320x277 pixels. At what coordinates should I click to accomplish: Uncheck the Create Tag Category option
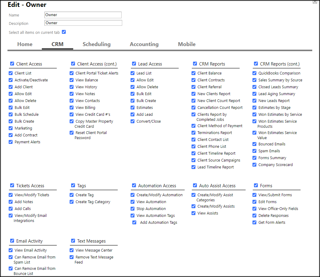pyautogui.click(x=71, y=202)
